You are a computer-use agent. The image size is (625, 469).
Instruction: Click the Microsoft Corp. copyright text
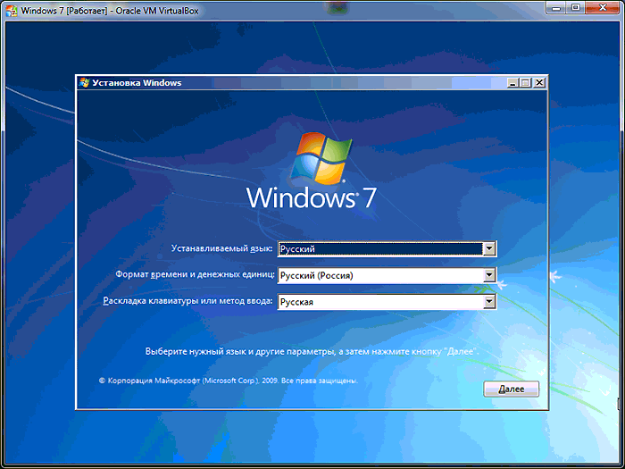(228, 381)
